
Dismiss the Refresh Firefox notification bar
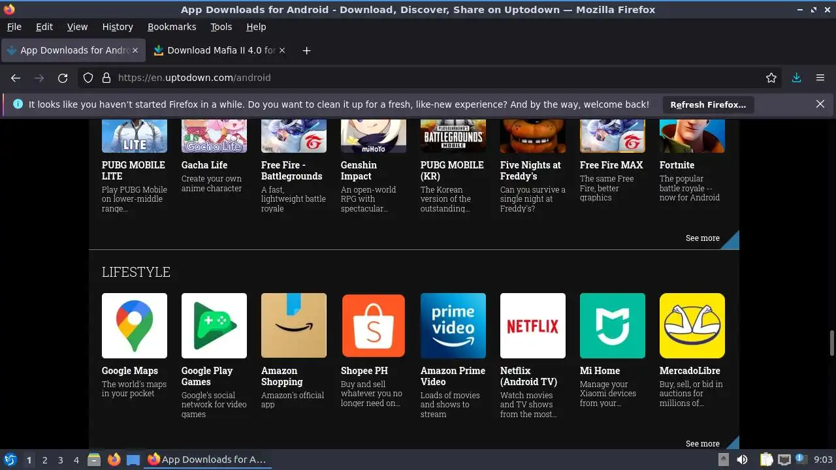(x=820, y=104)
